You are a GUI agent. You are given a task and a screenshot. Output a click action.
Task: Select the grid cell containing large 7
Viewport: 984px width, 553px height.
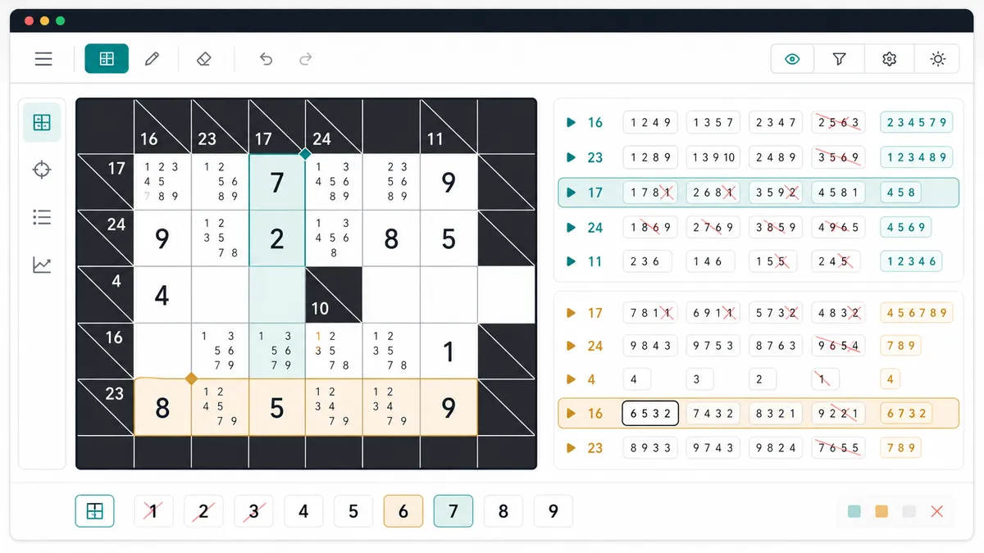coord(277,182)
